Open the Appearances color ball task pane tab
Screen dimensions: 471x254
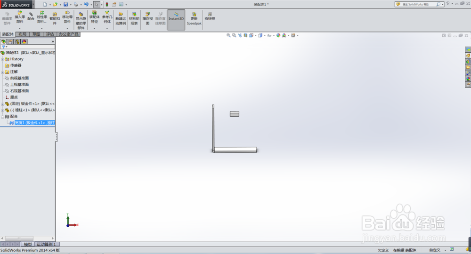click(468, 79)
